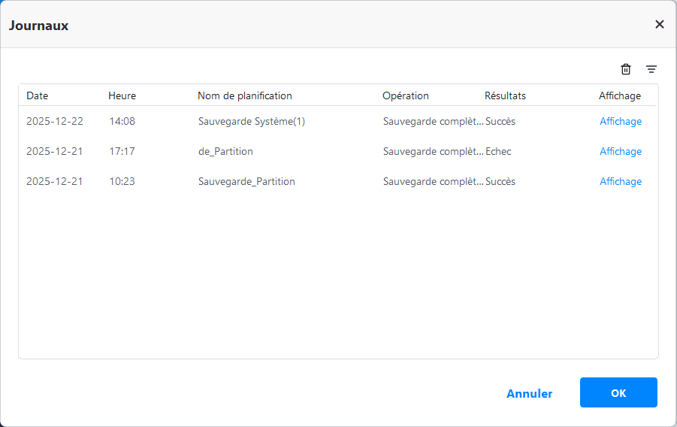677x427 pixels.
Task: Click the 17:17 time cell
Action: [122, 151]
